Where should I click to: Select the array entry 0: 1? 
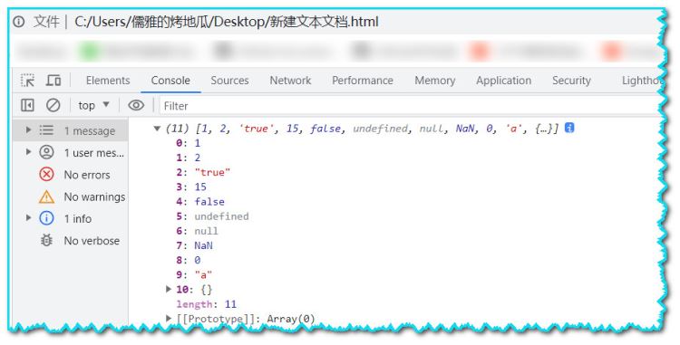(189, 143)
